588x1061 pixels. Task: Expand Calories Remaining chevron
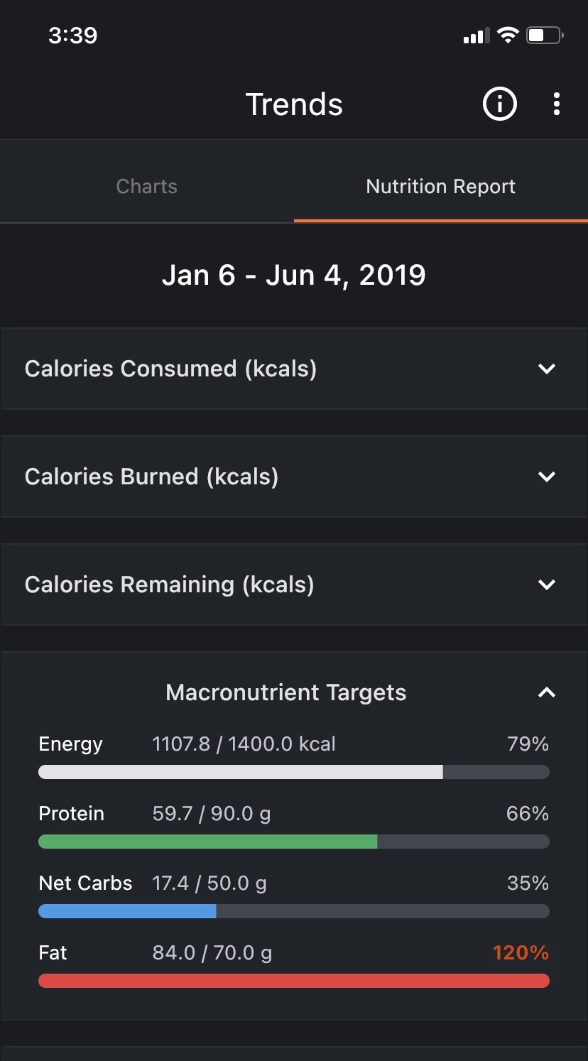[x=546, y=584]
